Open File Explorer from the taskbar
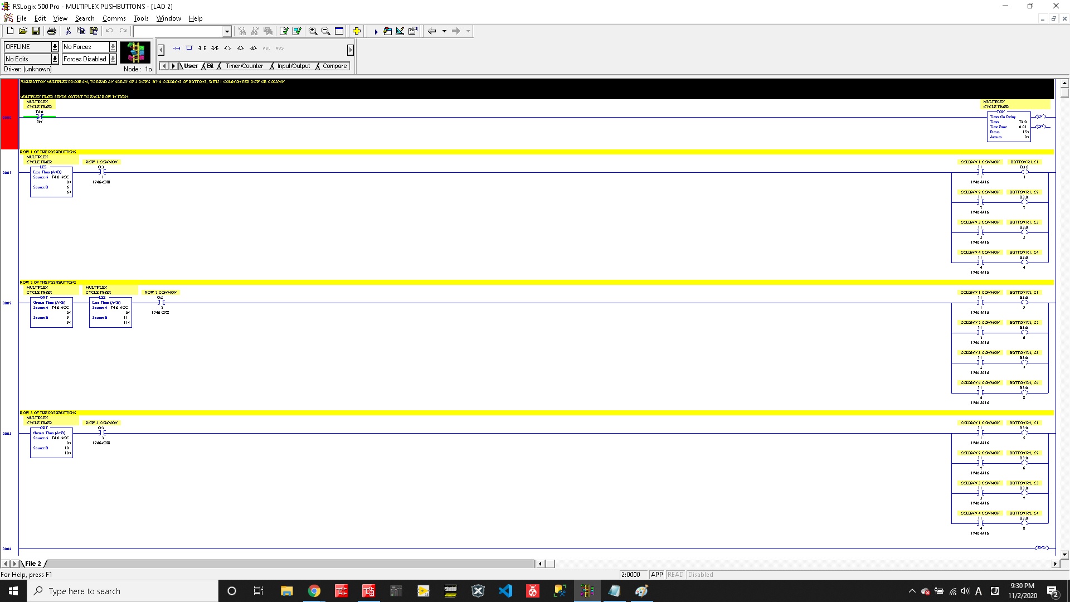 (287, 591)
